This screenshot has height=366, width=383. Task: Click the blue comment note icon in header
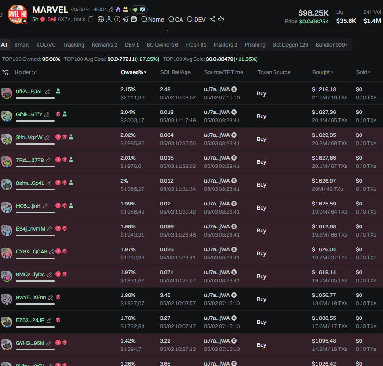coord(142,10)
